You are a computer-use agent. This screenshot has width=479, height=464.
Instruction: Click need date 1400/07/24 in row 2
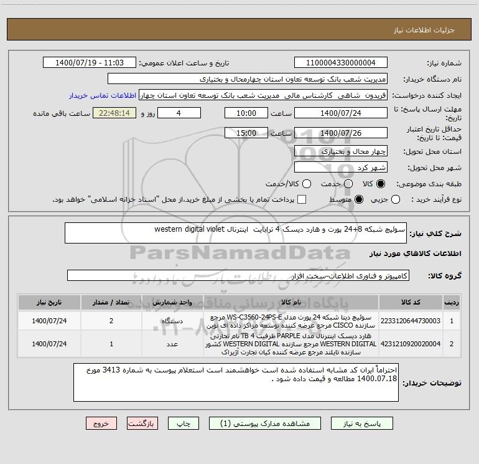pos(49,344)
